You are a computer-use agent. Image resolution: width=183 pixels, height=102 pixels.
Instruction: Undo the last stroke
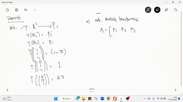tap(26, 10)
